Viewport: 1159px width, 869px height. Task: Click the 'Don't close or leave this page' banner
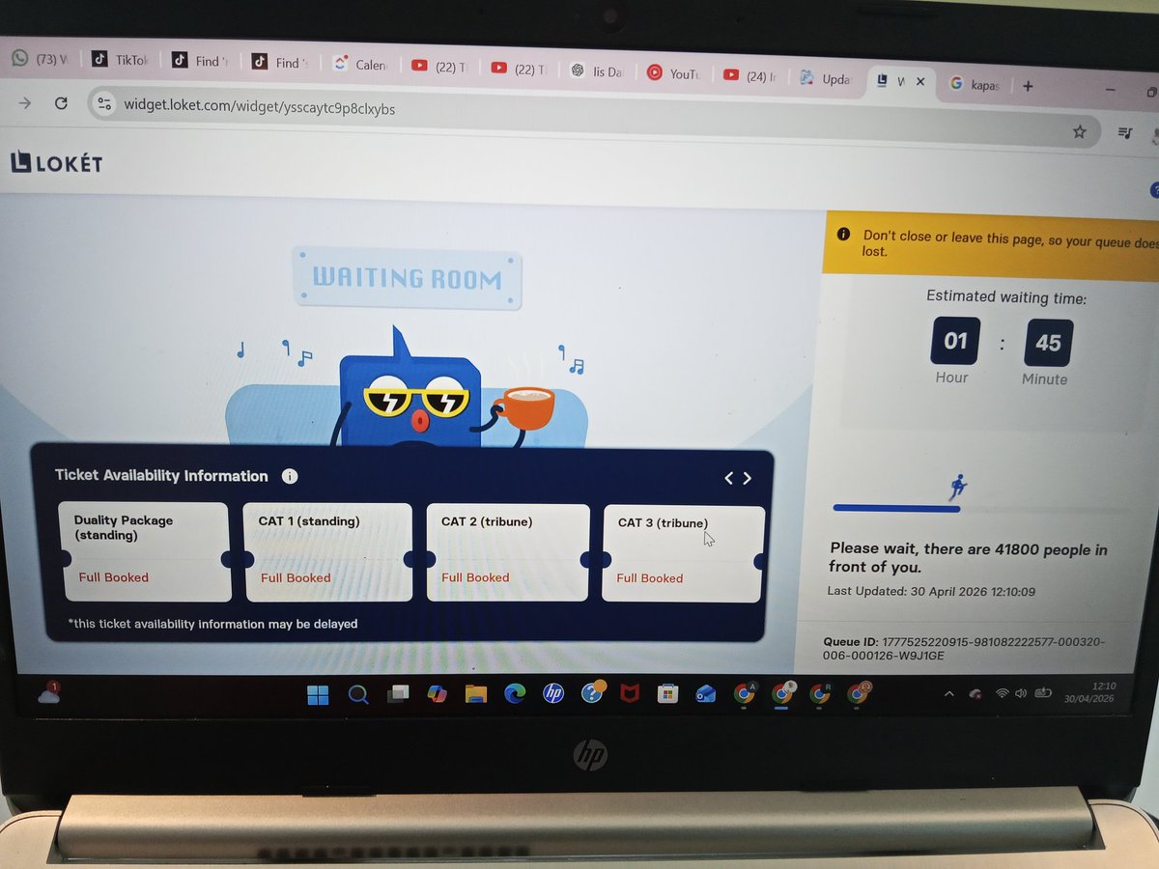click(x=990, y=244)
